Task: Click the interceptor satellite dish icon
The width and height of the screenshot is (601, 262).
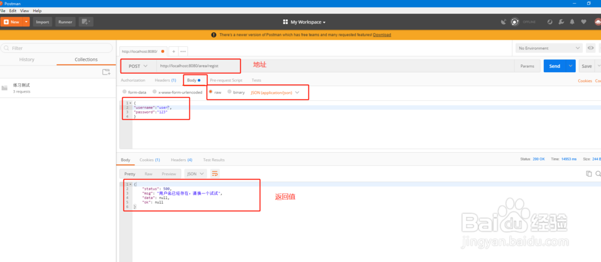Action: [504, 22]
